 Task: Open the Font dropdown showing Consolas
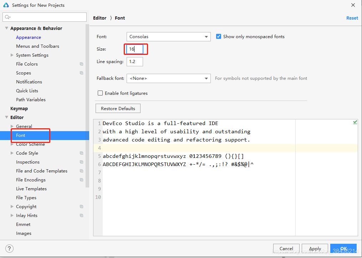[169, 37]
